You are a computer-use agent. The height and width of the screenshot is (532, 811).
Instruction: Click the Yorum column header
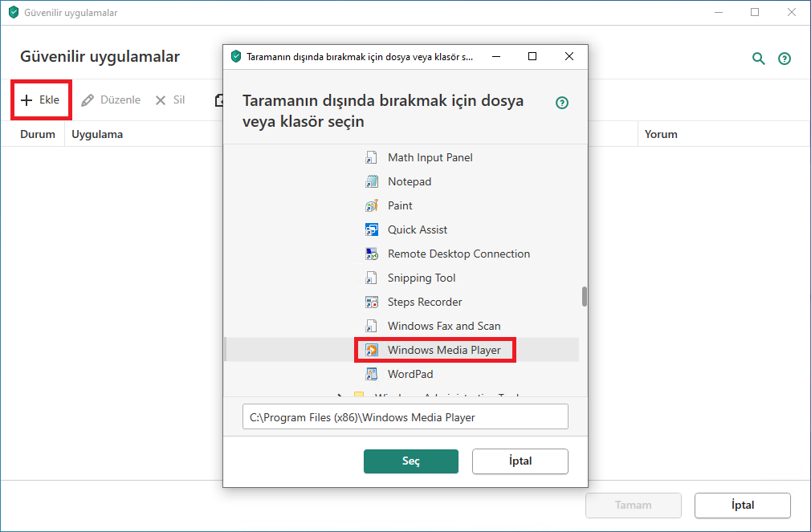point(661,134)
